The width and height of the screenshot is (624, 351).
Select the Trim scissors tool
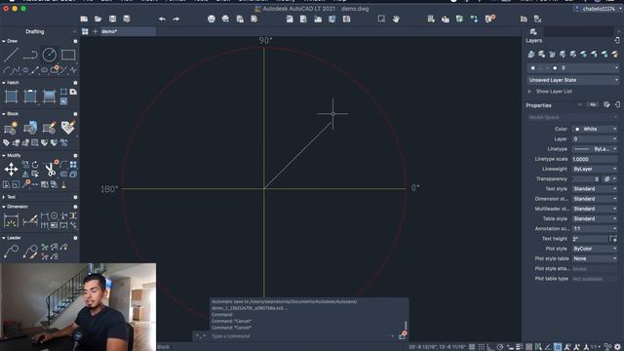pos(50,170)
